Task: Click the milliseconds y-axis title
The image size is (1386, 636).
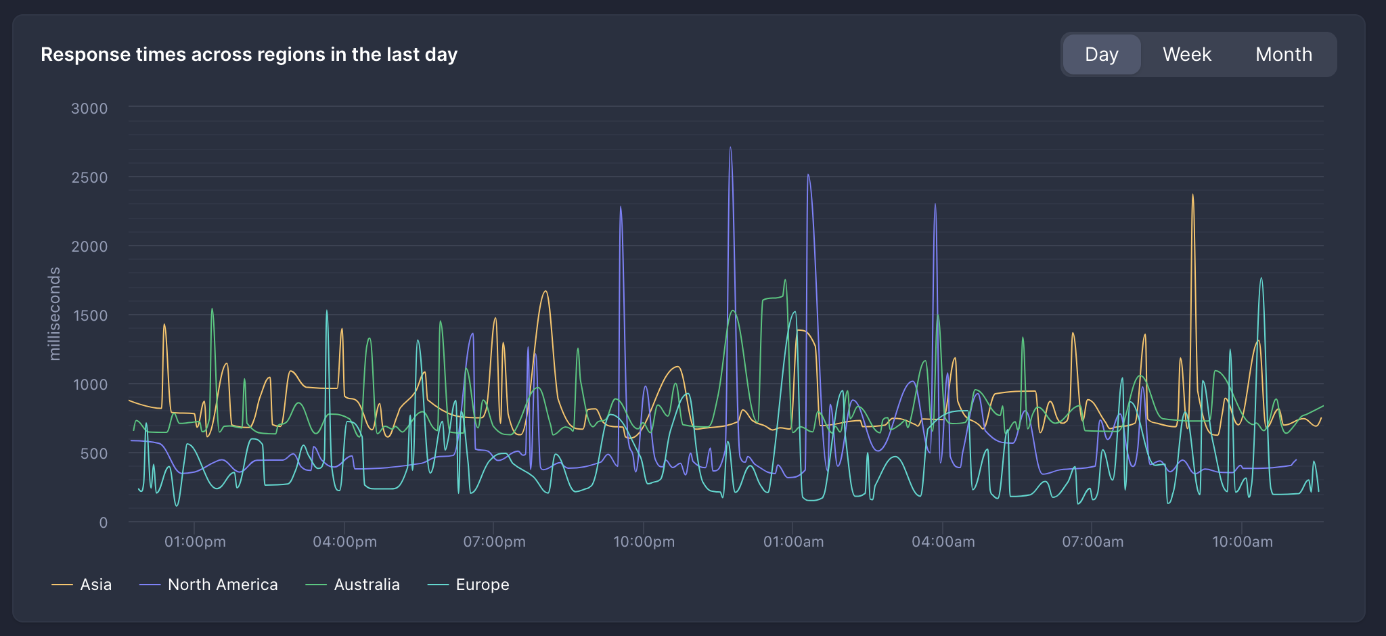Action: [55, 314]
